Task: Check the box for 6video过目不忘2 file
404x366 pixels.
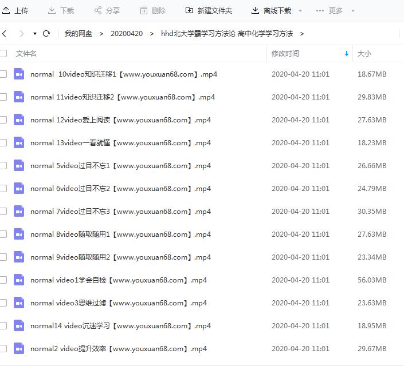Action: (3, 189)
